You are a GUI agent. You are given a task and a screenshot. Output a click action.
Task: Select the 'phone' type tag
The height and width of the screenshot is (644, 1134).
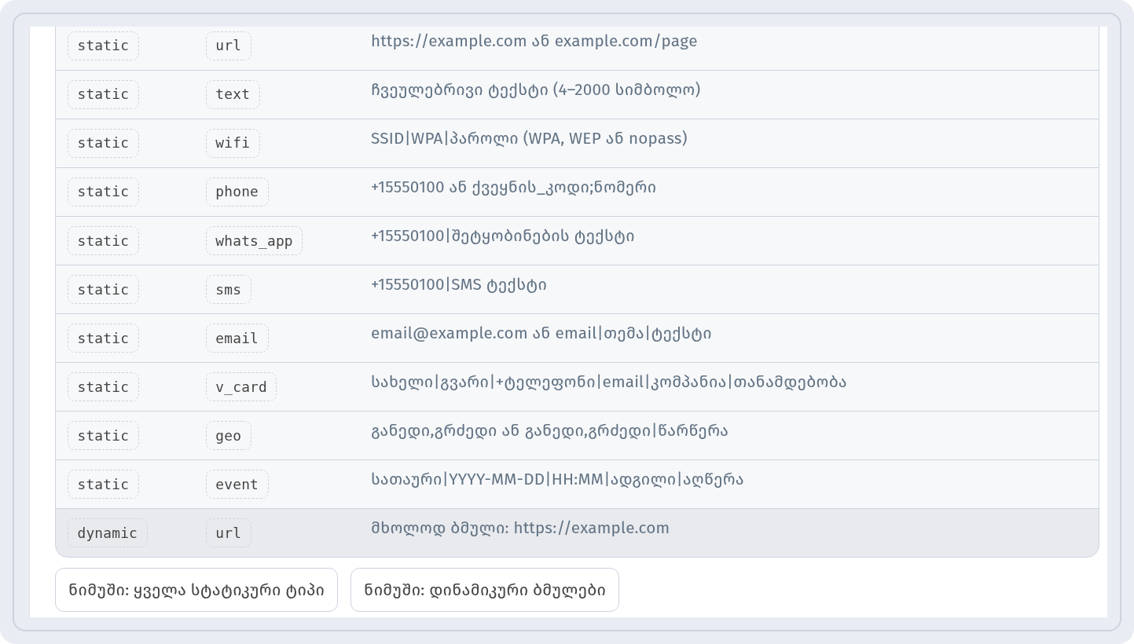click(237, 192)
